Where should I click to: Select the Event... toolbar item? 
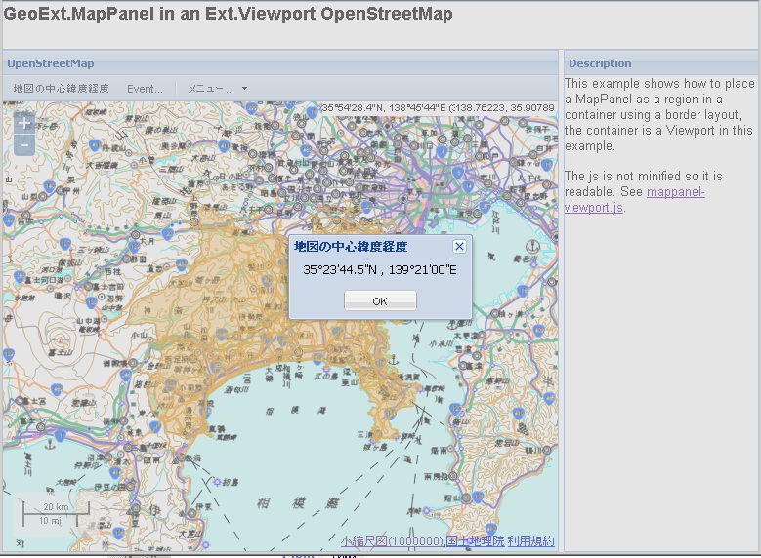145,89
